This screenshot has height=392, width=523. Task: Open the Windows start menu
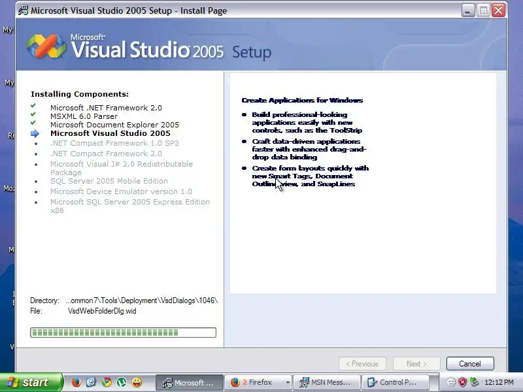pyautogui.click(x=31, y=382)
